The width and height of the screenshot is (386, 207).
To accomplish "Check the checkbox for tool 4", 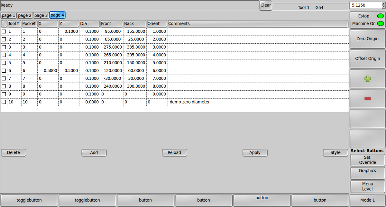I will point(4,55).
